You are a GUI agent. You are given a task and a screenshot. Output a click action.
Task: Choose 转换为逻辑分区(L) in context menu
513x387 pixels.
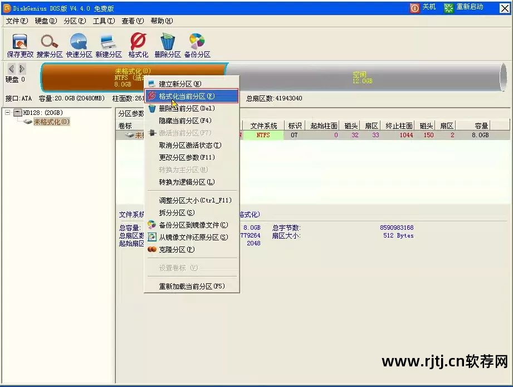(x=192, y=182)
